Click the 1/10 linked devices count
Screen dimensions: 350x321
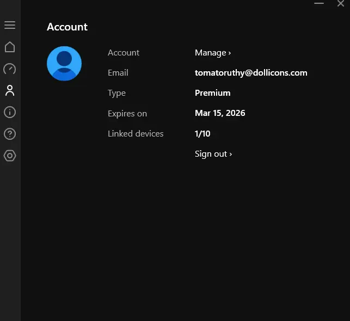(202, 134)
